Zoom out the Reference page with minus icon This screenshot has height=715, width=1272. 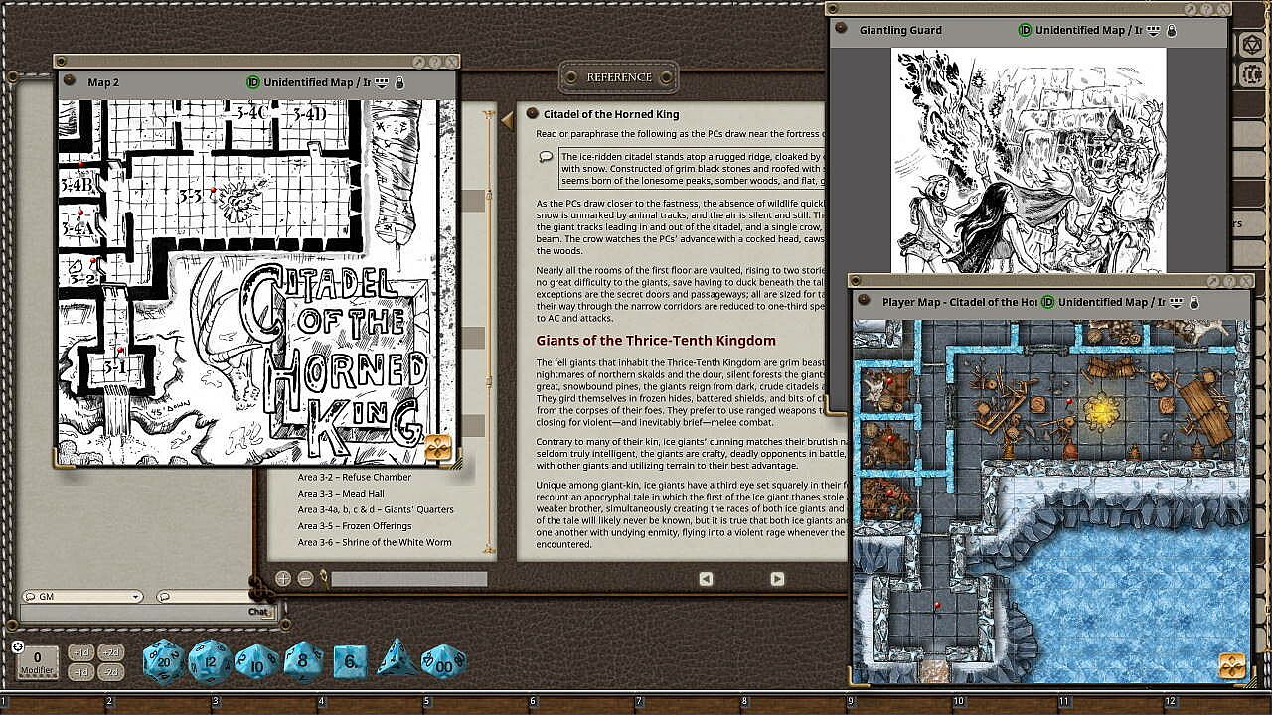pos(306,579)
